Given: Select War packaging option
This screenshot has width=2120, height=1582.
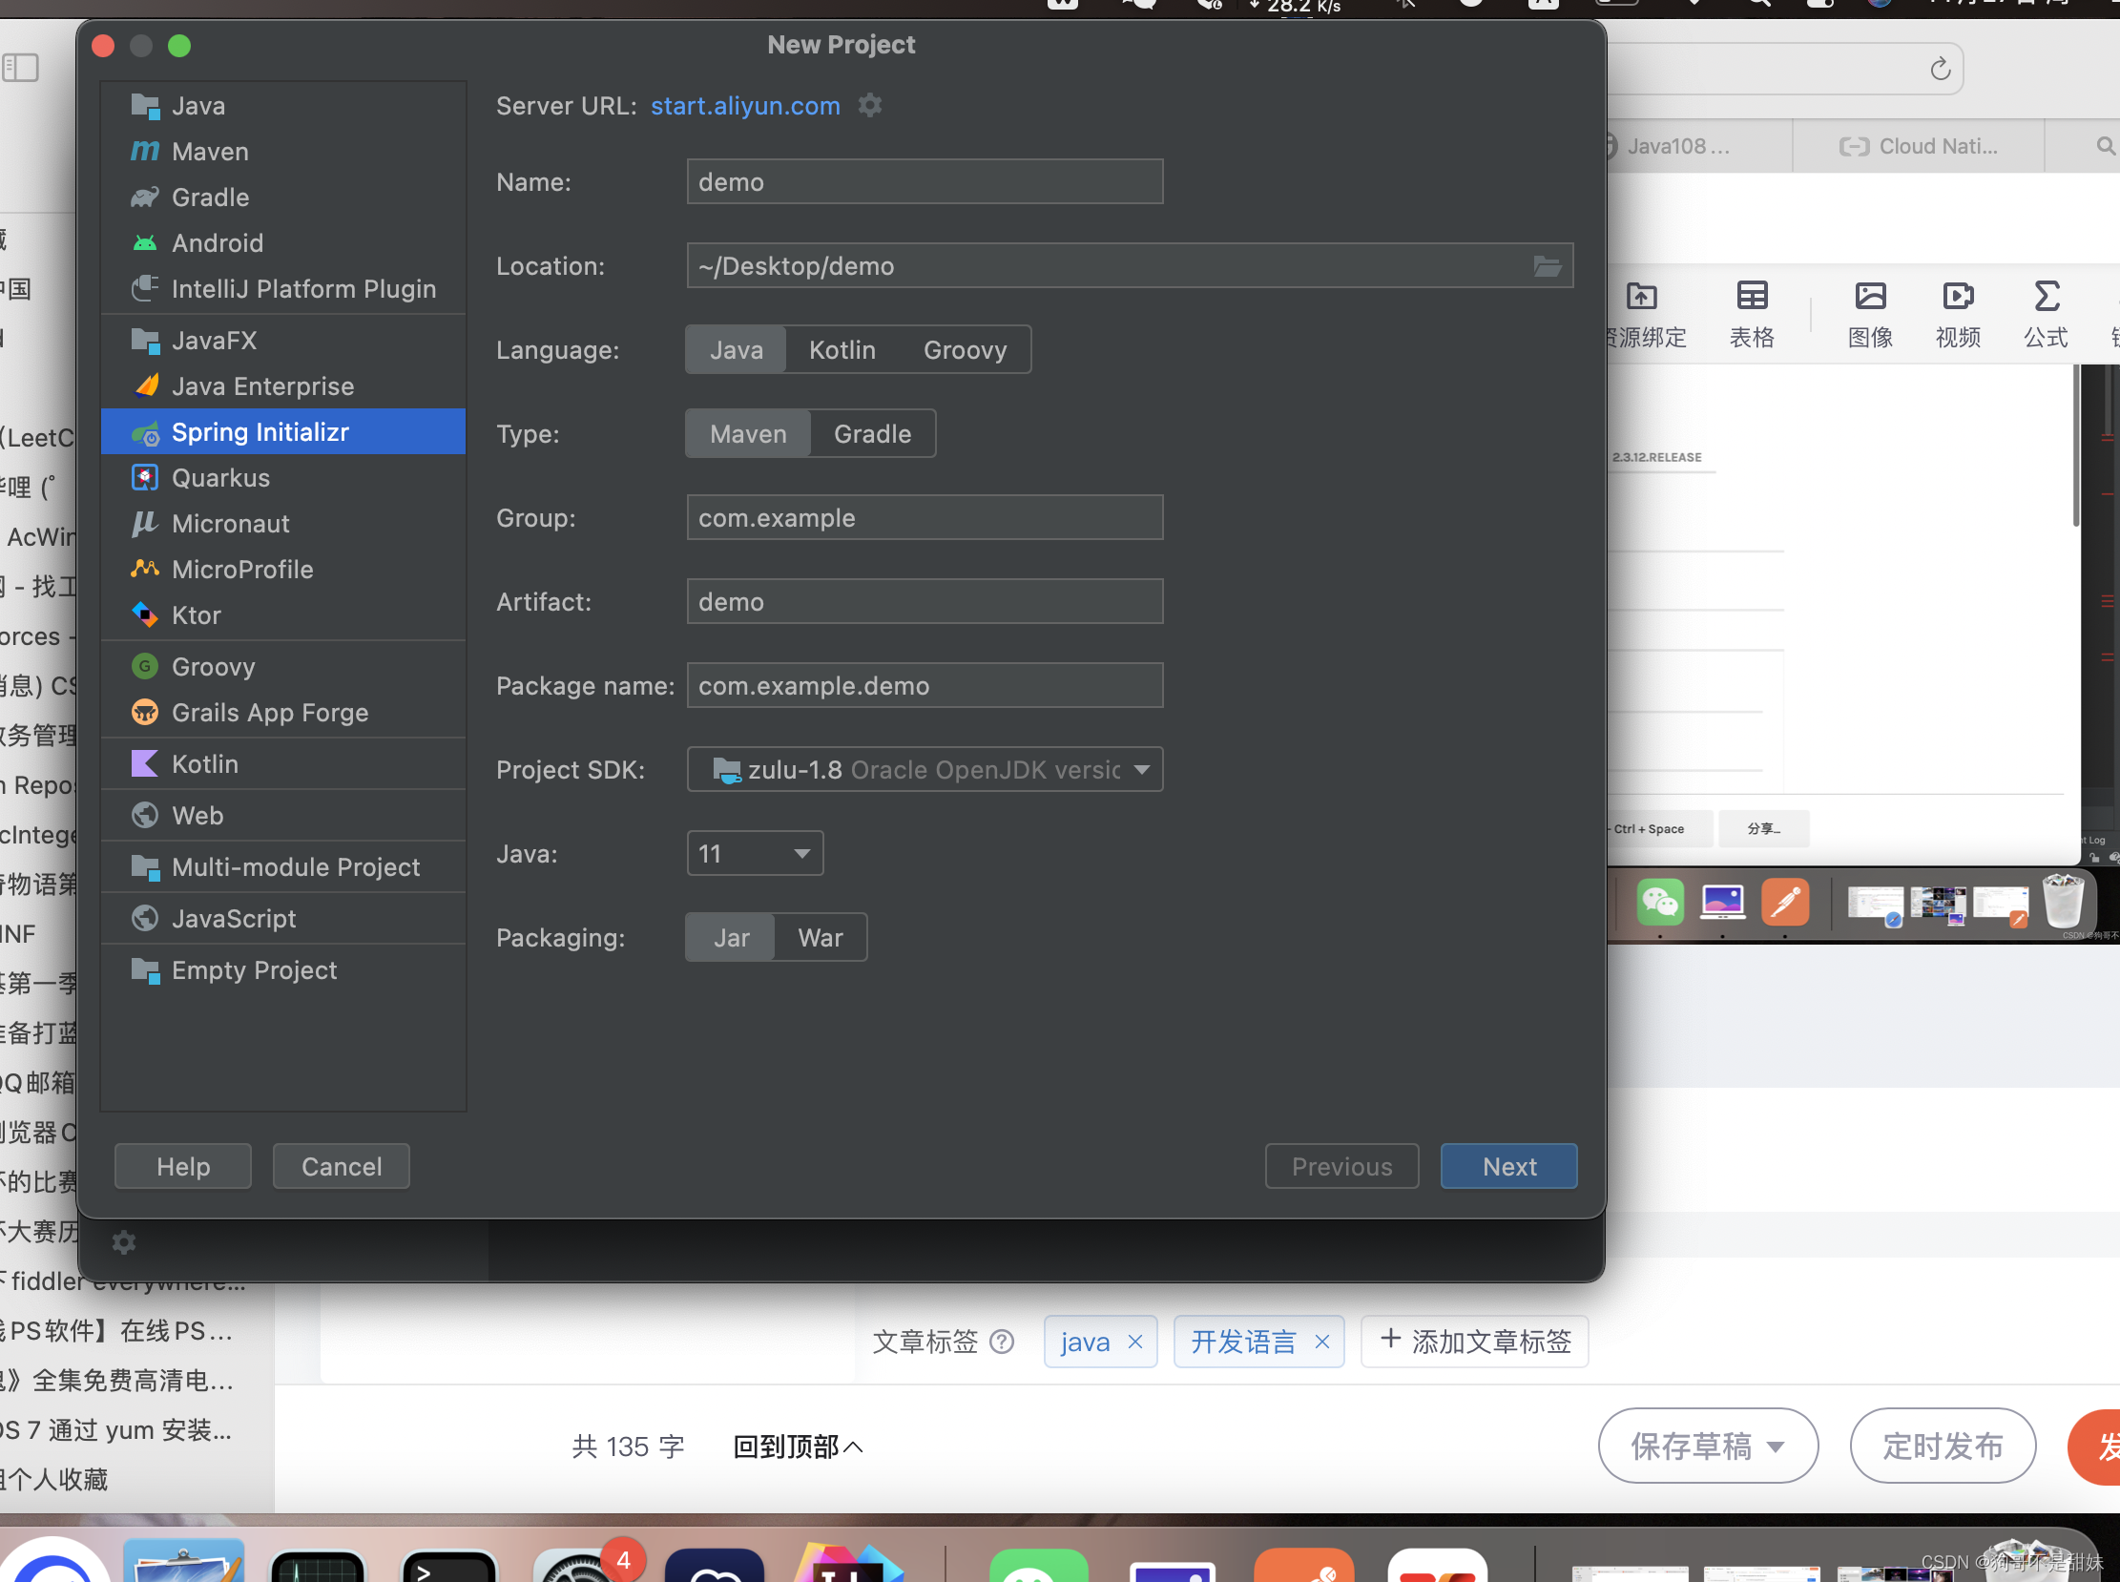Looking at the screenshot, I should (x=821, y=937).
